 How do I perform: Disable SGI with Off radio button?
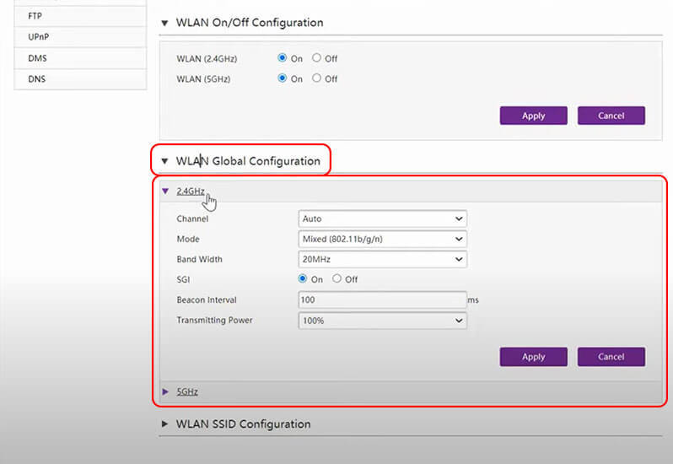tap(337, 279)
